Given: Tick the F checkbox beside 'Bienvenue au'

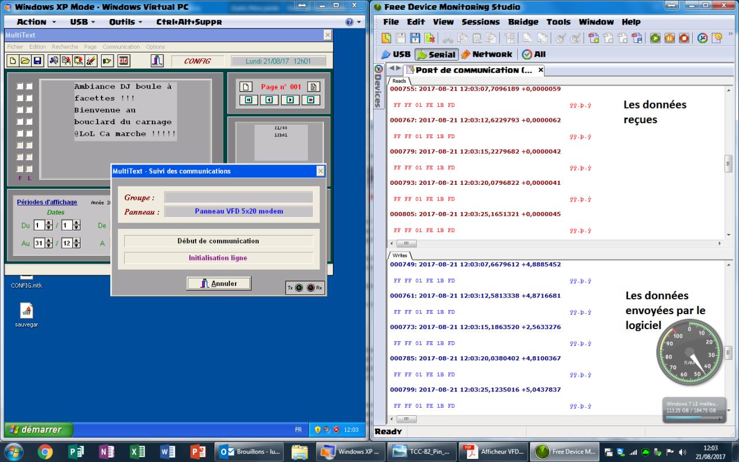Looking at the screenshot, I should 20,110.
